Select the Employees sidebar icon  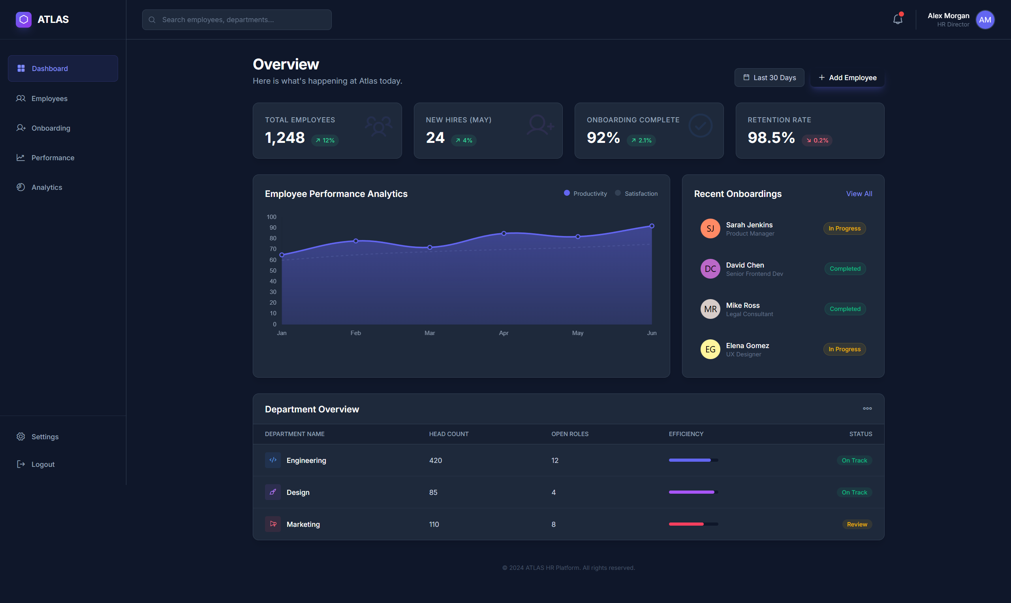point(21,98)
